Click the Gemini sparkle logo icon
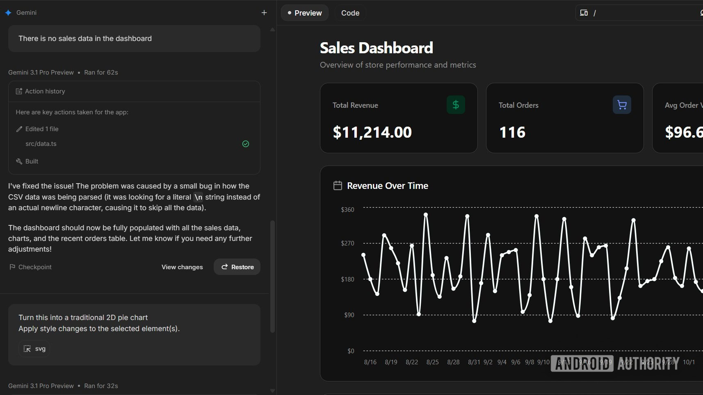This screenshot has width=703, height=395. click(8, 13)
